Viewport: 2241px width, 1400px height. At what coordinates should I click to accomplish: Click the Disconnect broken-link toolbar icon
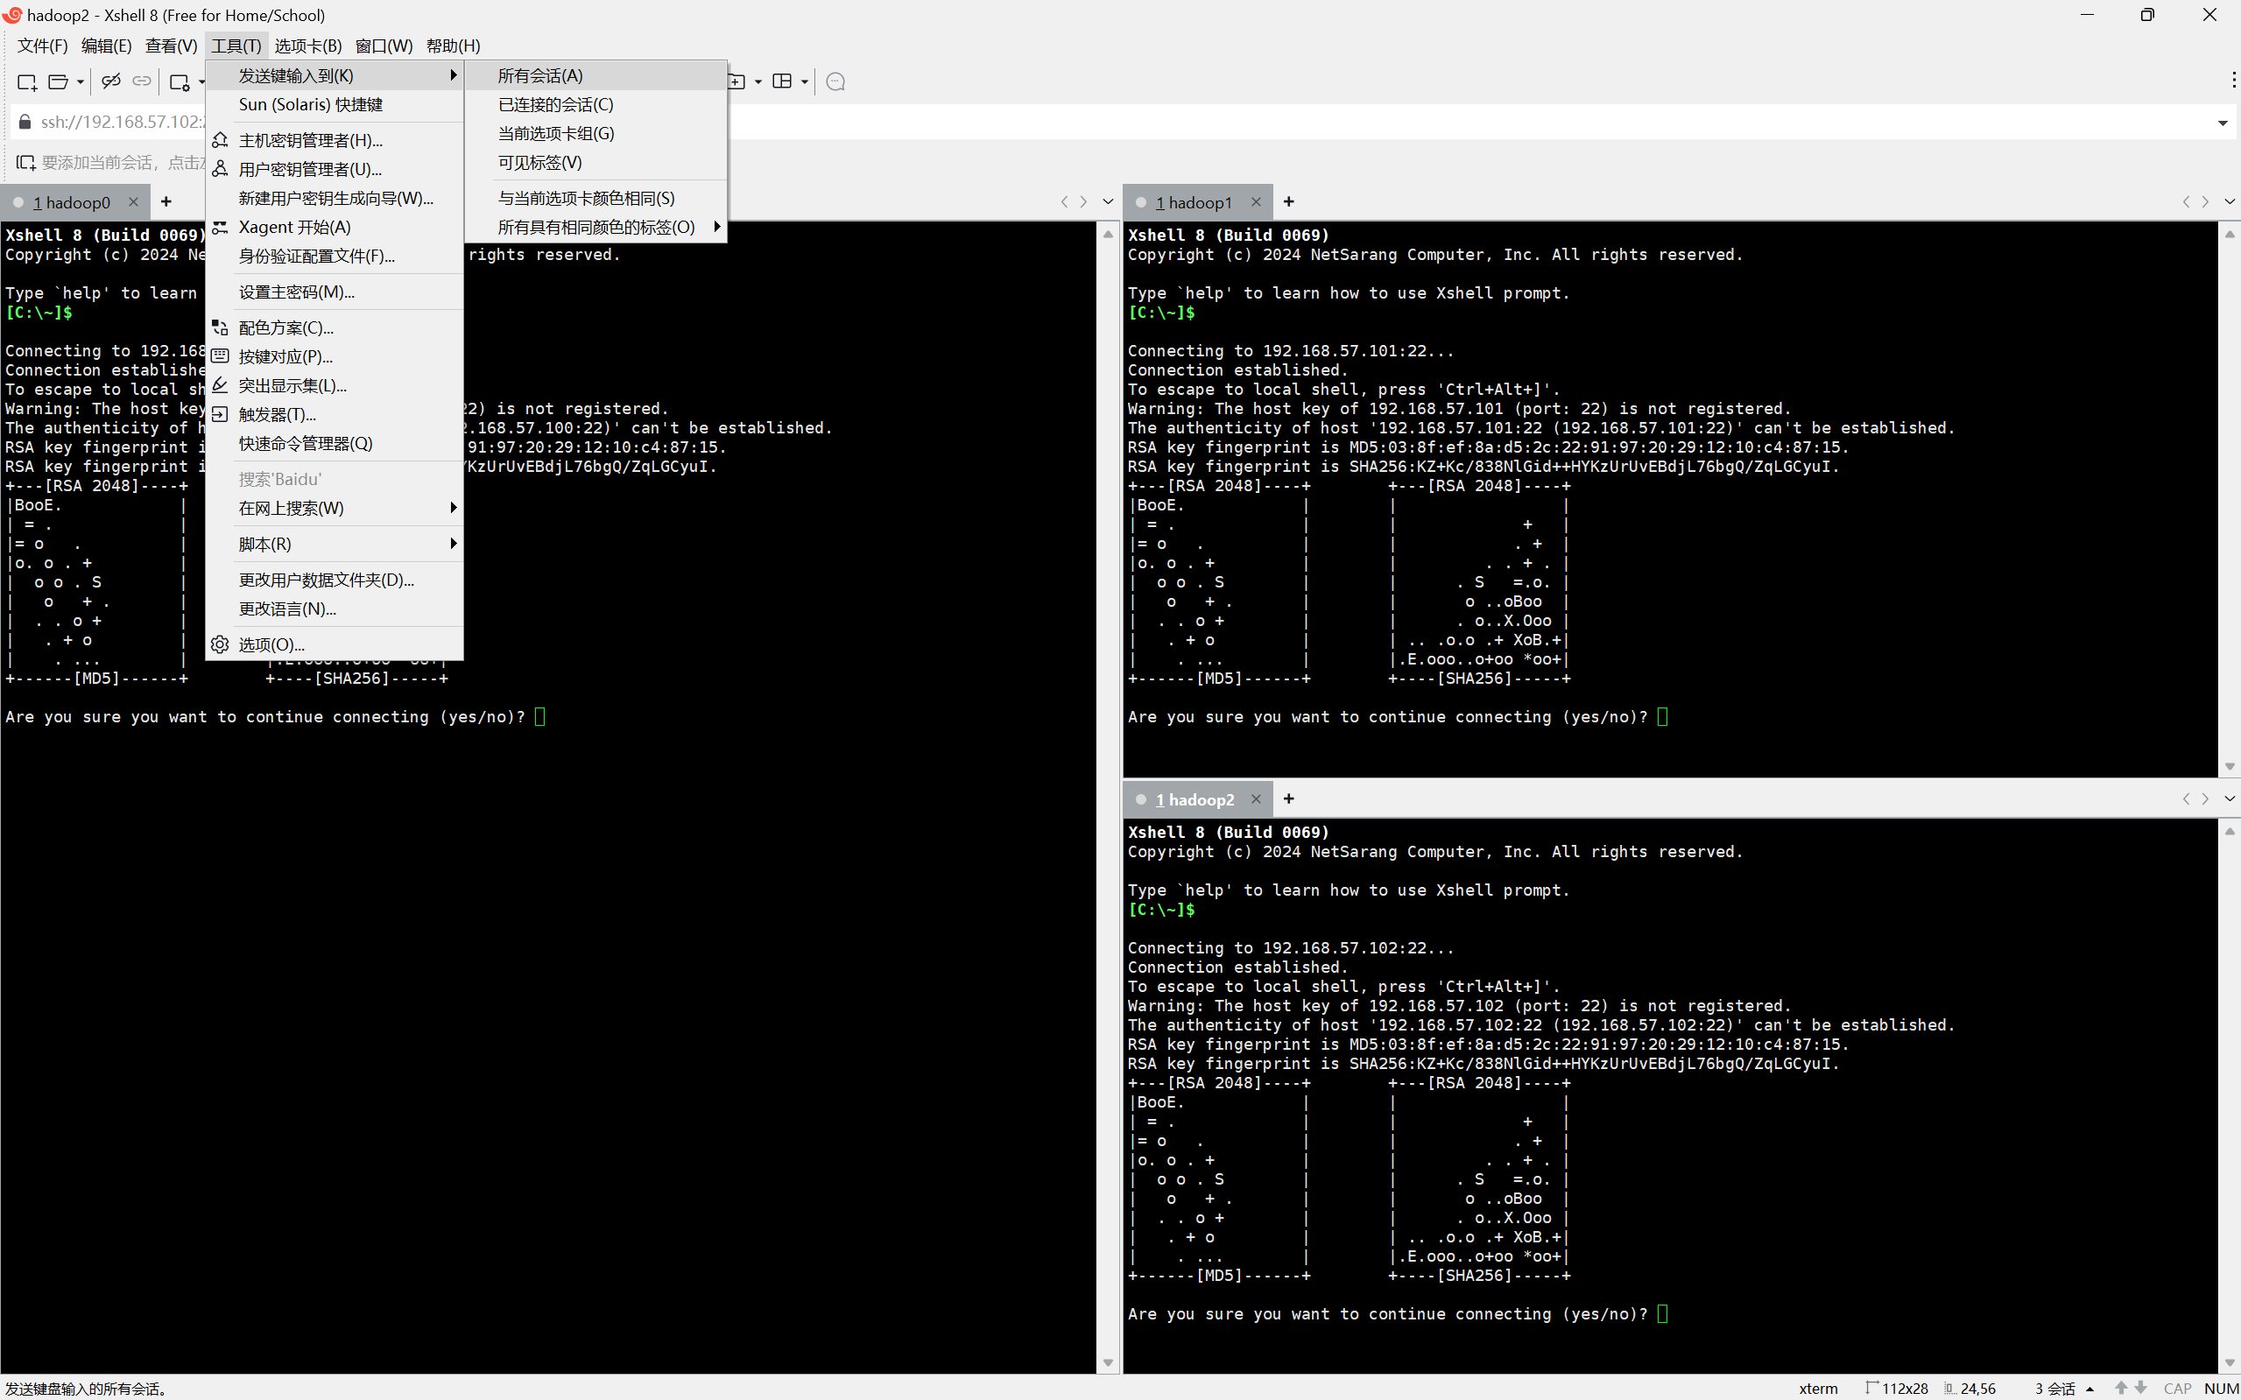click(x=111, y=81)
